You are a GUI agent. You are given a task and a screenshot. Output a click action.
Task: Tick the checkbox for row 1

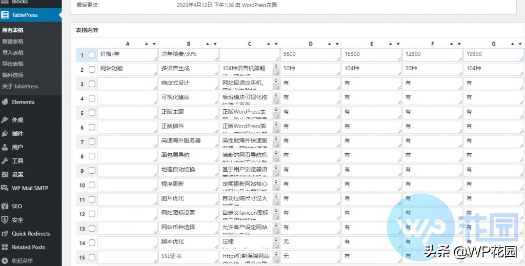pyautogui.click(x=92, y=55)
